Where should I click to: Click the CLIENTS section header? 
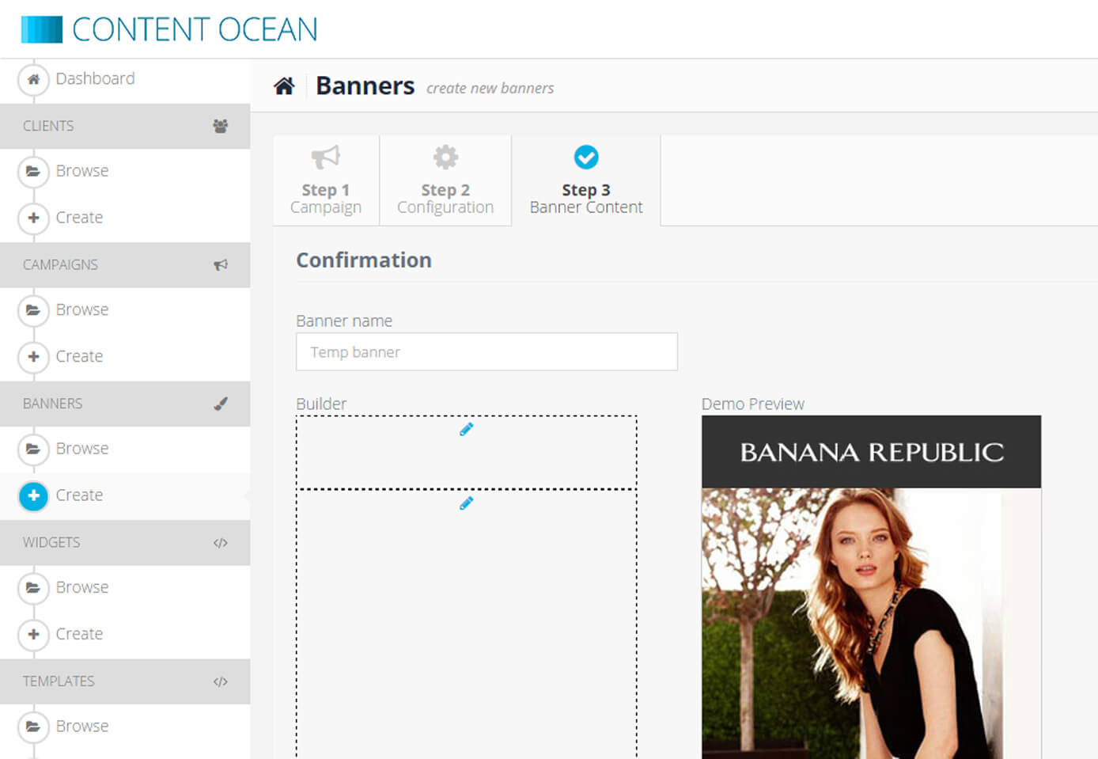[x=125, y=126]
